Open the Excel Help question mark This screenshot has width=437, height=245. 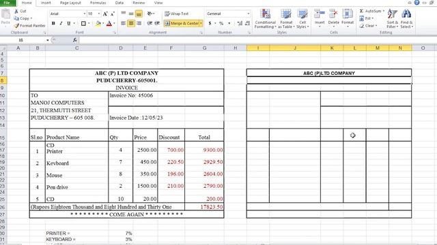[x=417, y=3]
